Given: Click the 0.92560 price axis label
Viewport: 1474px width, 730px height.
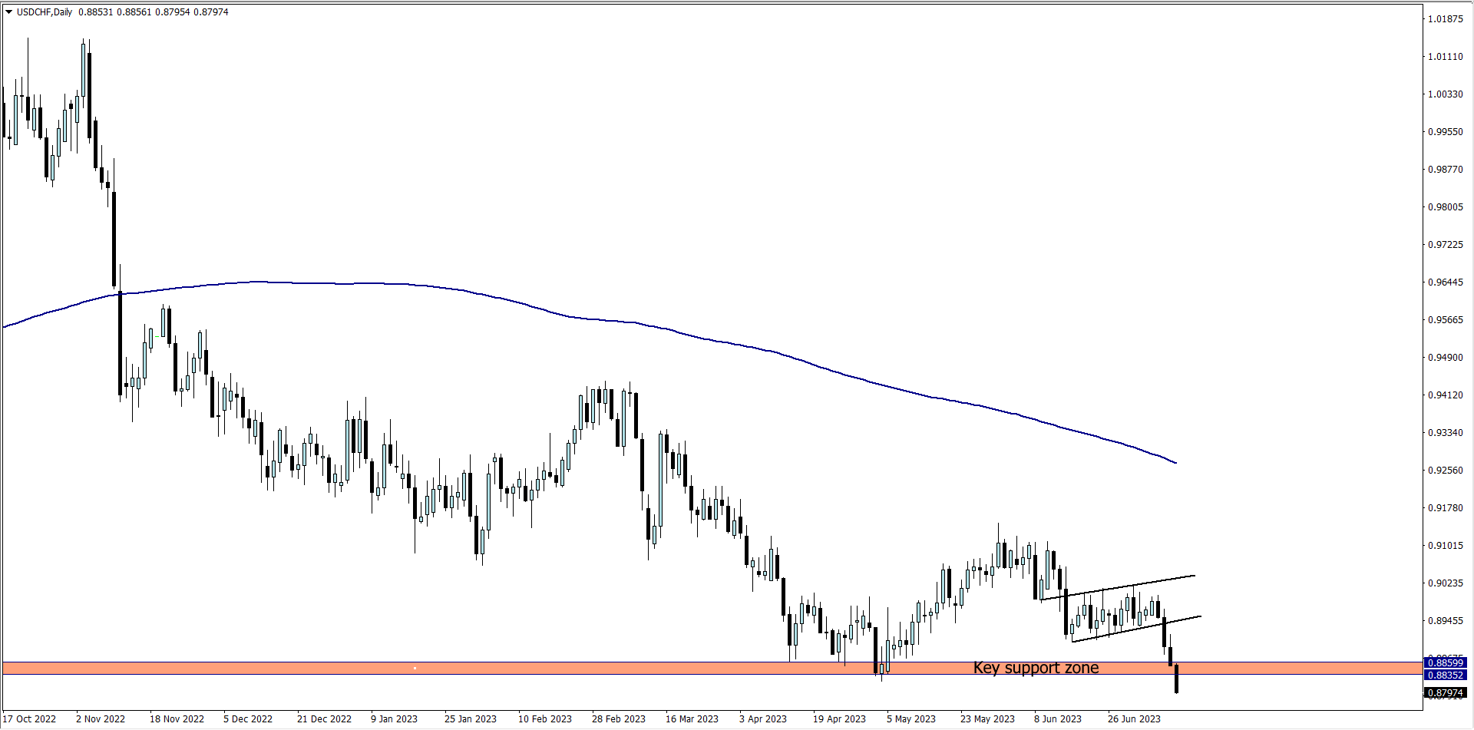Looking at the screenshot, I should (x=1445, y=471).
